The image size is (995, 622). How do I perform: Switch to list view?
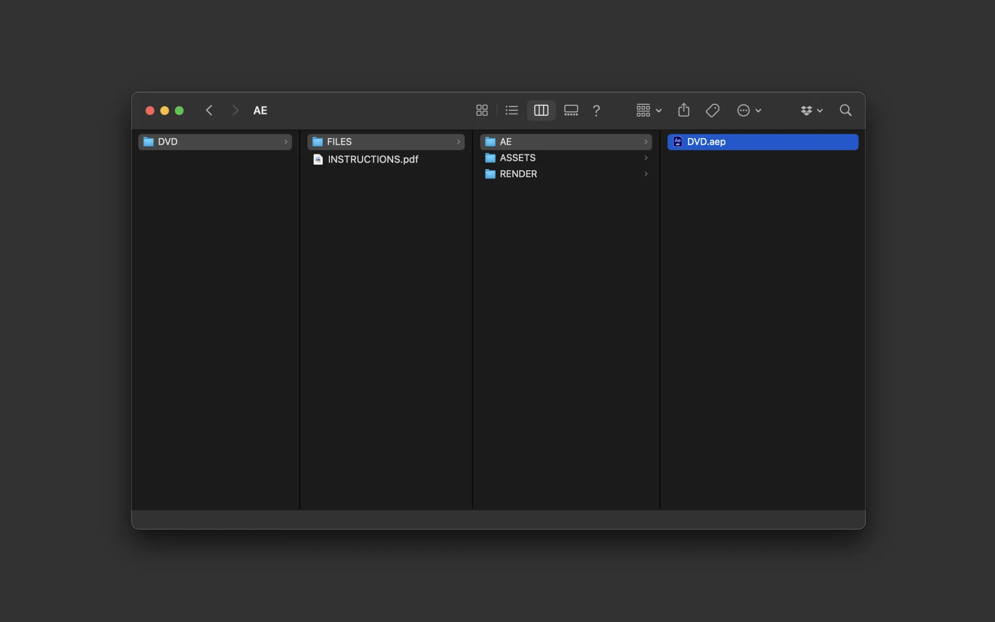(x=511, y=110)
